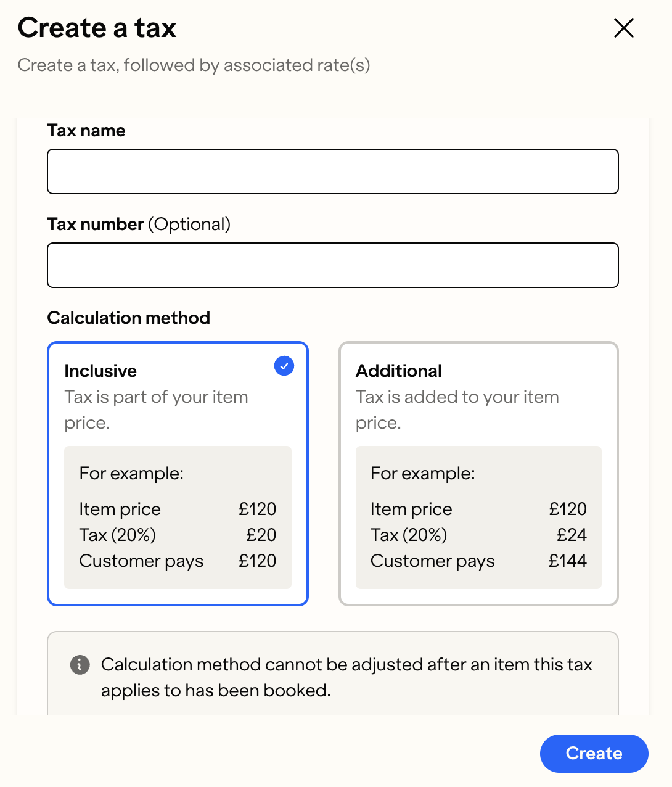
Task: Click the £144 customer pays amount
Action: click(x=568, y=561)
